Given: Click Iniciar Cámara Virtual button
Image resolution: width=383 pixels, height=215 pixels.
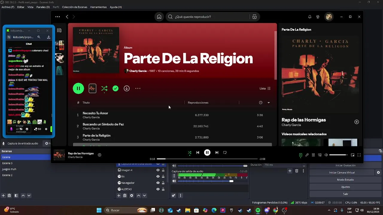Looking at the screenshot, I should 342,173.
